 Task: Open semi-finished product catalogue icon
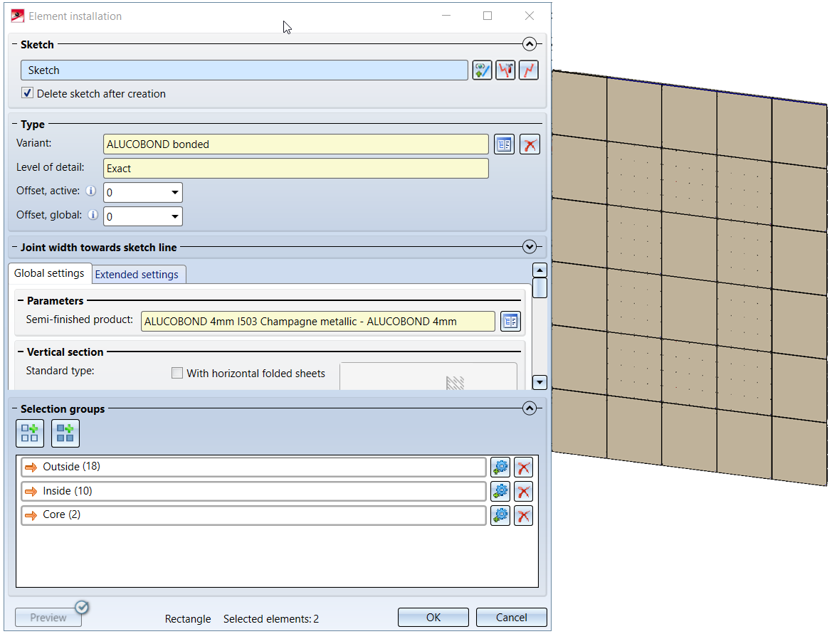tap(510, 322)
